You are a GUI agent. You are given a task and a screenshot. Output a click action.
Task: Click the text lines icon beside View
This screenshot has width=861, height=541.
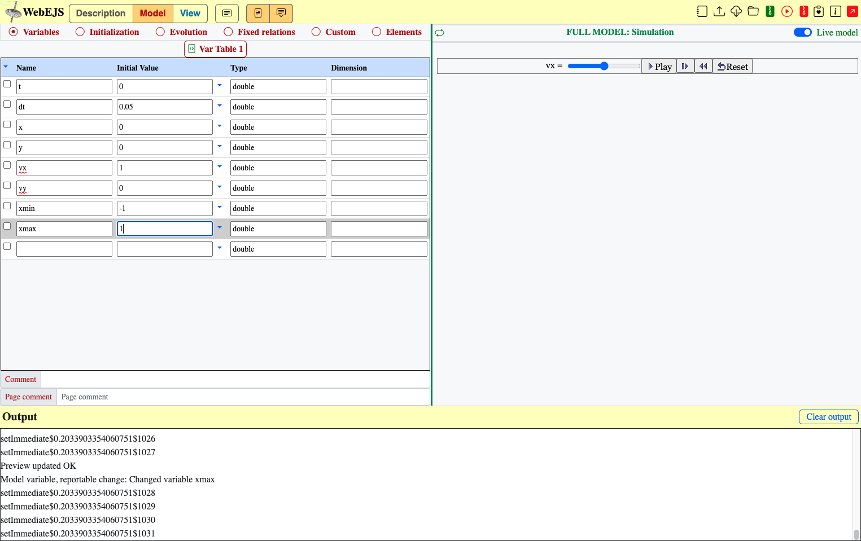coord(227,13)
